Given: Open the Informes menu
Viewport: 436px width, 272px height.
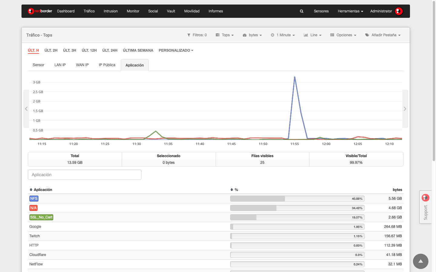Looking at the screenshot, I should coord(216,11).
